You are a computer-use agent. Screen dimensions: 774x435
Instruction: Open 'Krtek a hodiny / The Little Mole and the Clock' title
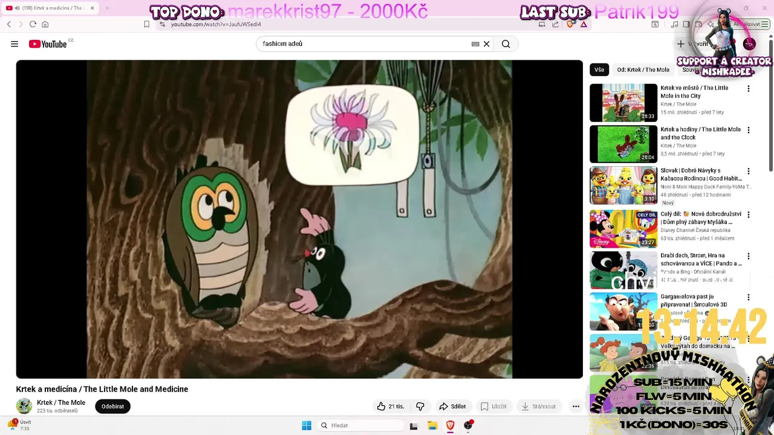click(x=700, y=133)
